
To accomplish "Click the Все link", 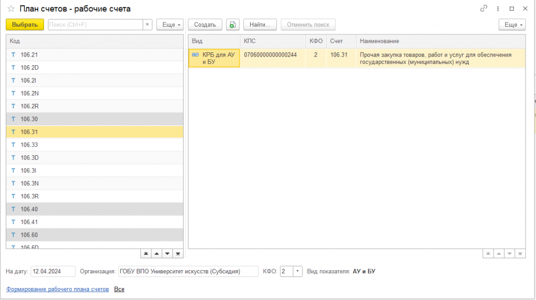I will click(119, 289).
